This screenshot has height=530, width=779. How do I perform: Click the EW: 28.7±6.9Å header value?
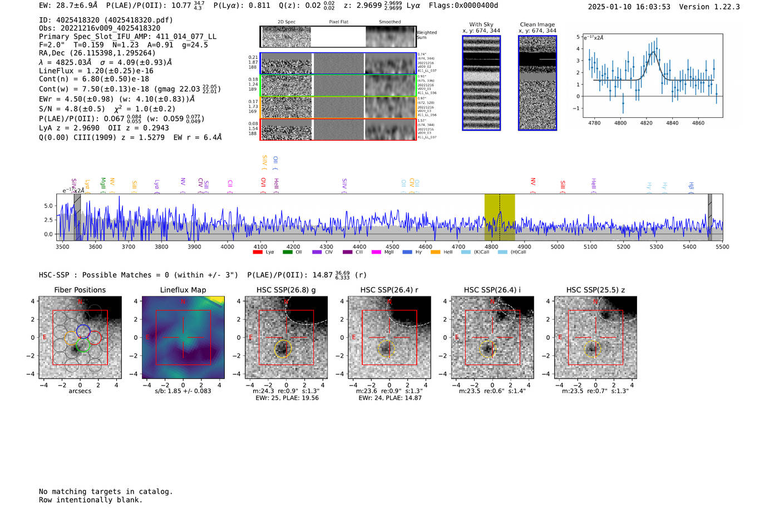(x=68, y=6)
